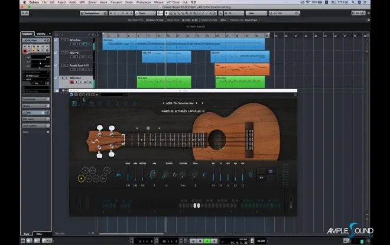Start playback with the green Play button
The width and height of the screenshot is (390, 245).
pos(207,241)
